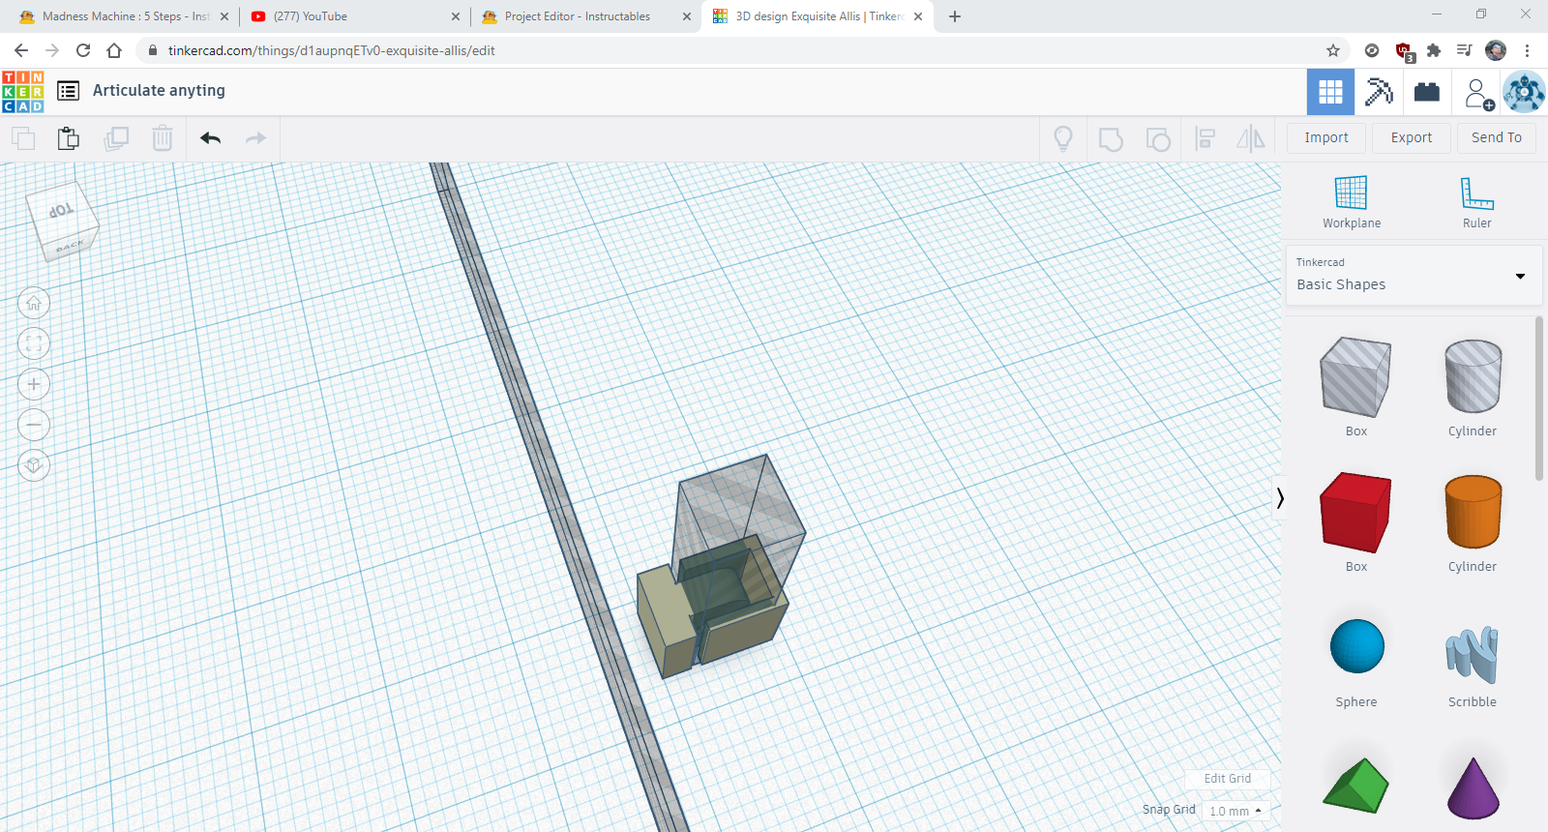Pick the purple Cone shape
1548x832 pixels.
coord(1473,787)
